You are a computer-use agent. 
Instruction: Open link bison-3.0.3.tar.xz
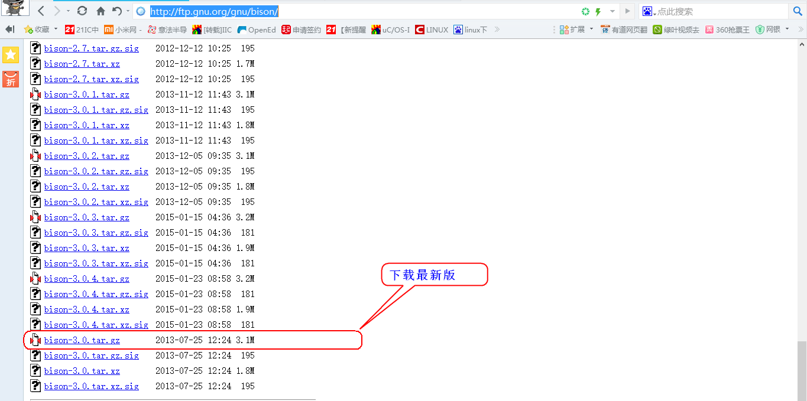87,248
